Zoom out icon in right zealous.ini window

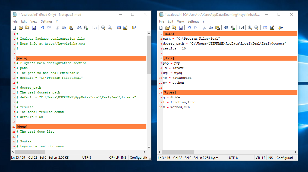(x=257, y=28)
